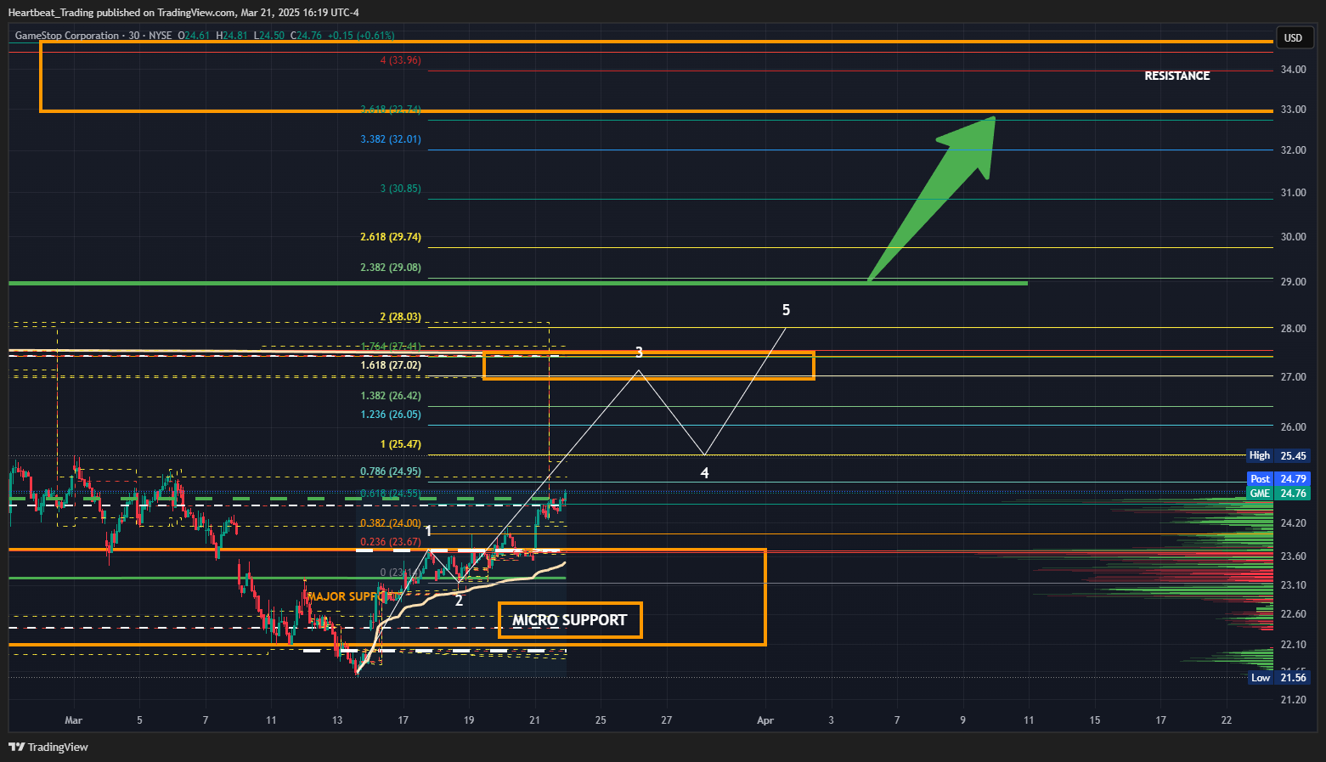
Task: Click the O24.61 open value in header
Action: (193, 36)
